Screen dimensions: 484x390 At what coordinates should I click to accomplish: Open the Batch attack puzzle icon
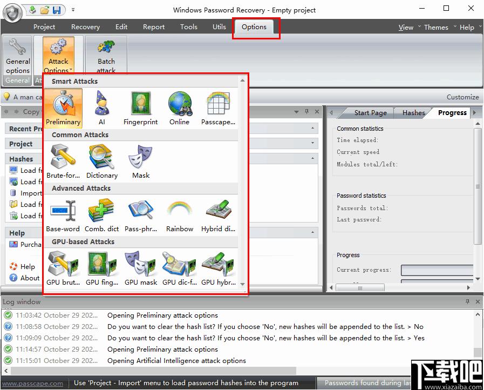106,56
